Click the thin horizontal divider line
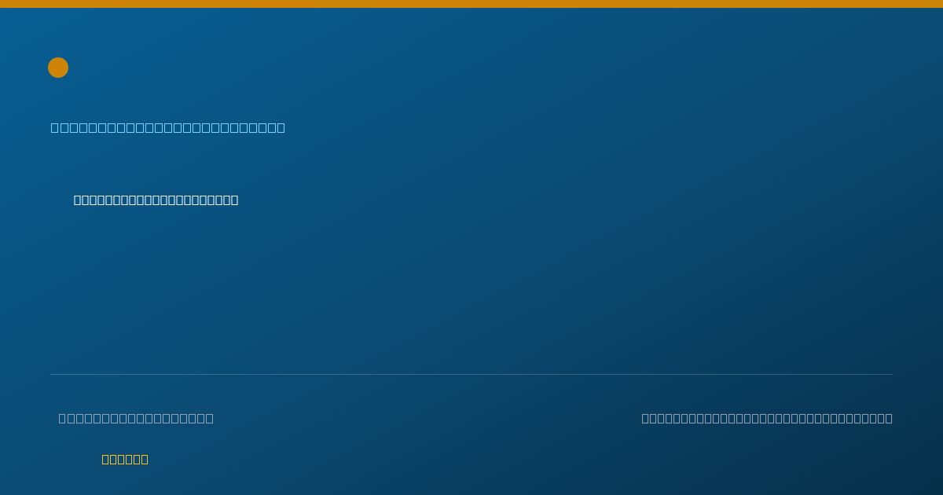 (x=472, y=374)
